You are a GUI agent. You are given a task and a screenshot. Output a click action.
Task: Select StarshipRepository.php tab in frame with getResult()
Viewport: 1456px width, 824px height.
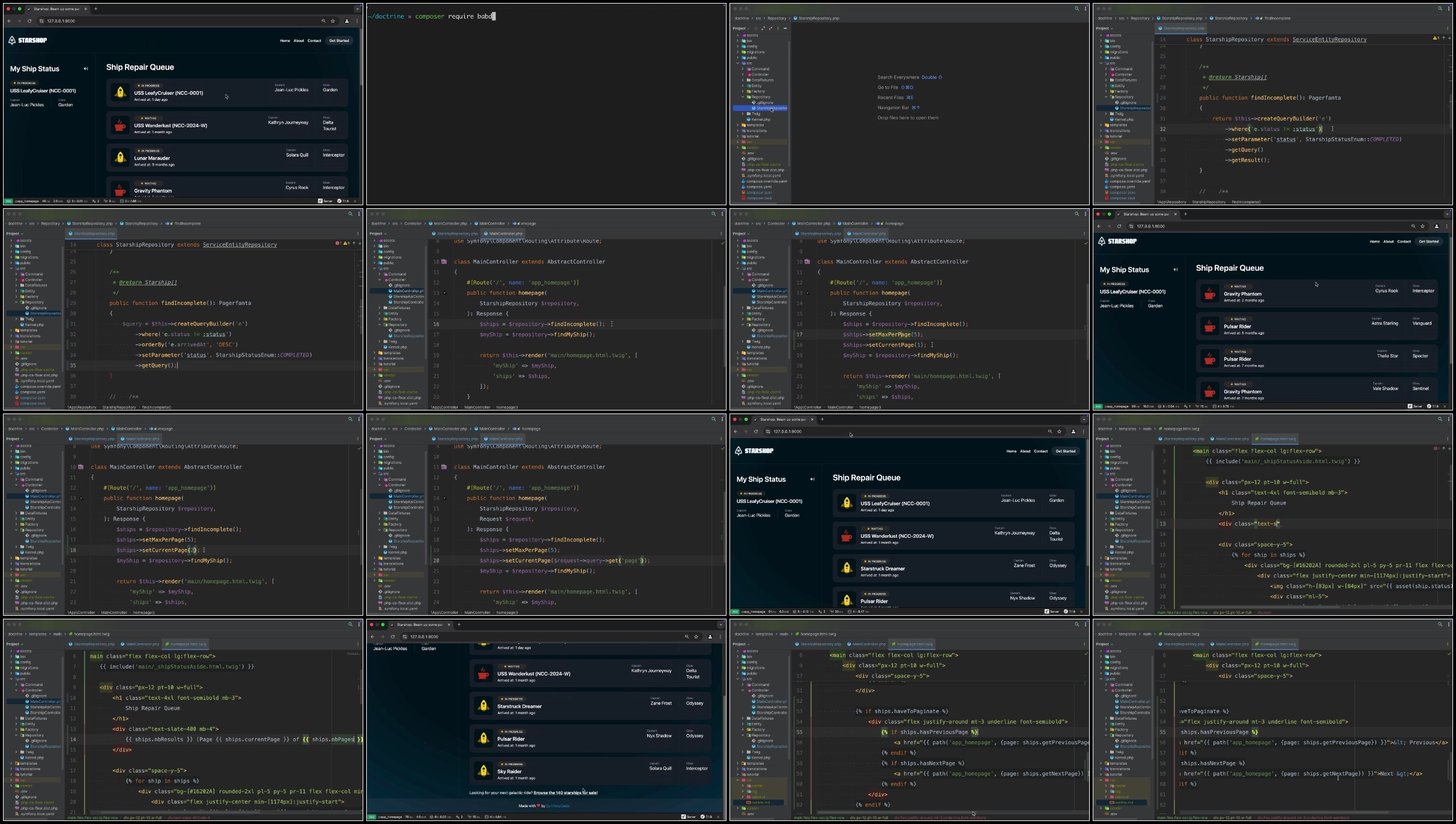pos(1182,28)
